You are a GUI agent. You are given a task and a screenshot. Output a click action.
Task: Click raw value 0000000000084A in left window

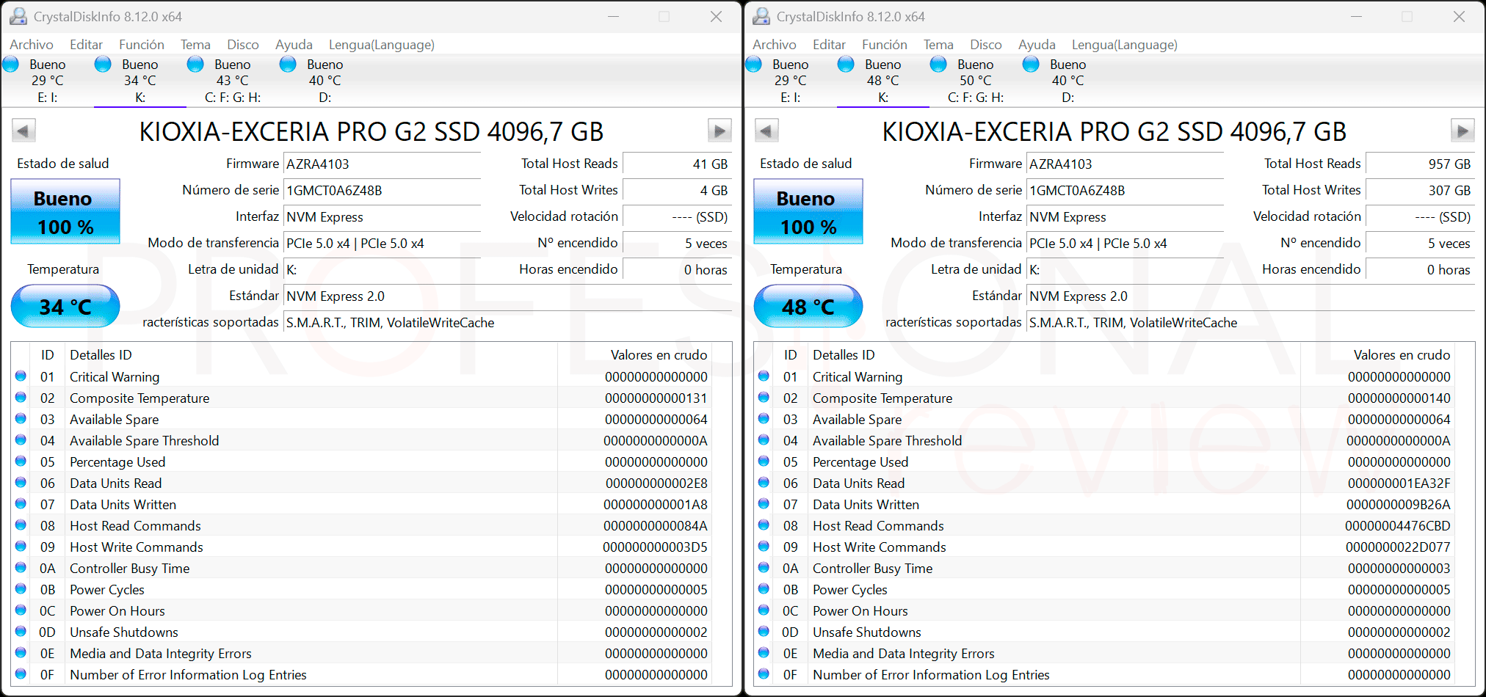tap(655, 526)
